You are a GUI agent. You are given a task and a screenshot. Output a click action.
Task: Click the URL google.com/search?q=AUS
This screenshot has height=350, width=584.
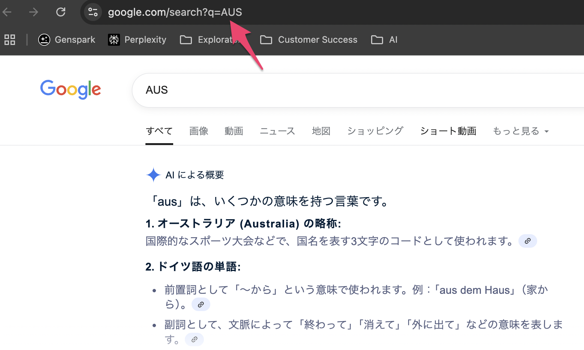point(175,12)
